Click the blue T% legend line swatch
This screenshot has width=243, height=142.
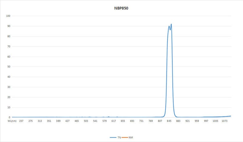pyautogui.click(x=113, y=138)
